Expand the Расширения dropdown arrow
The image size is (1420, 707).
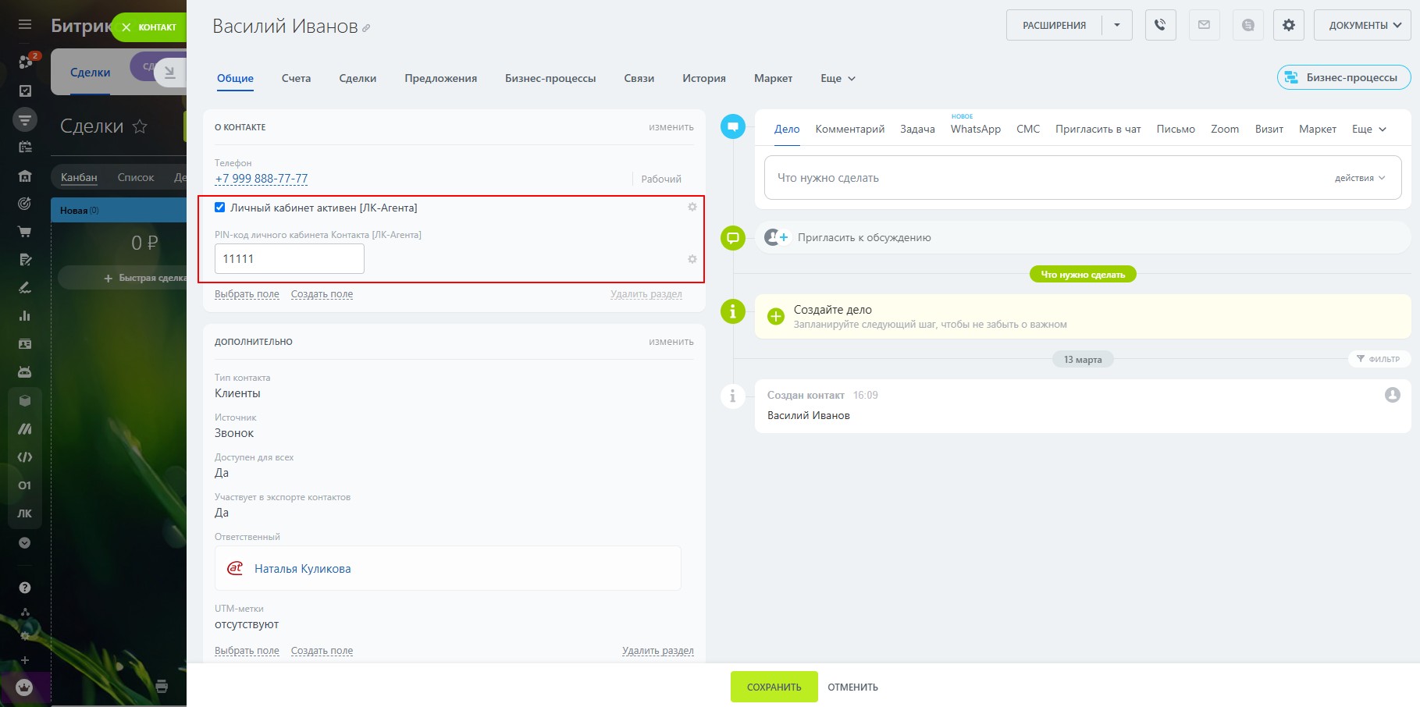coord(1117,26)
